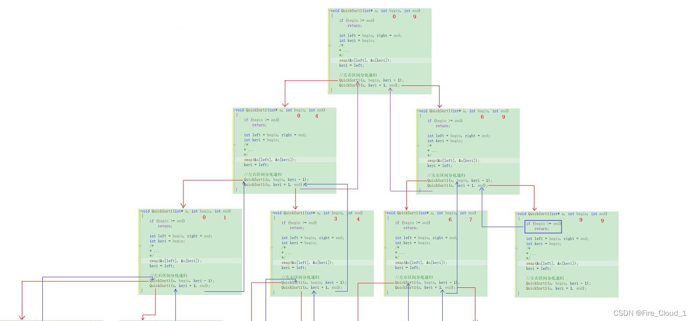Viewport: 693px width, 321px height.
Task: Click 'int left = begin, right = end;' in 9 9 block
Action: 557,239
